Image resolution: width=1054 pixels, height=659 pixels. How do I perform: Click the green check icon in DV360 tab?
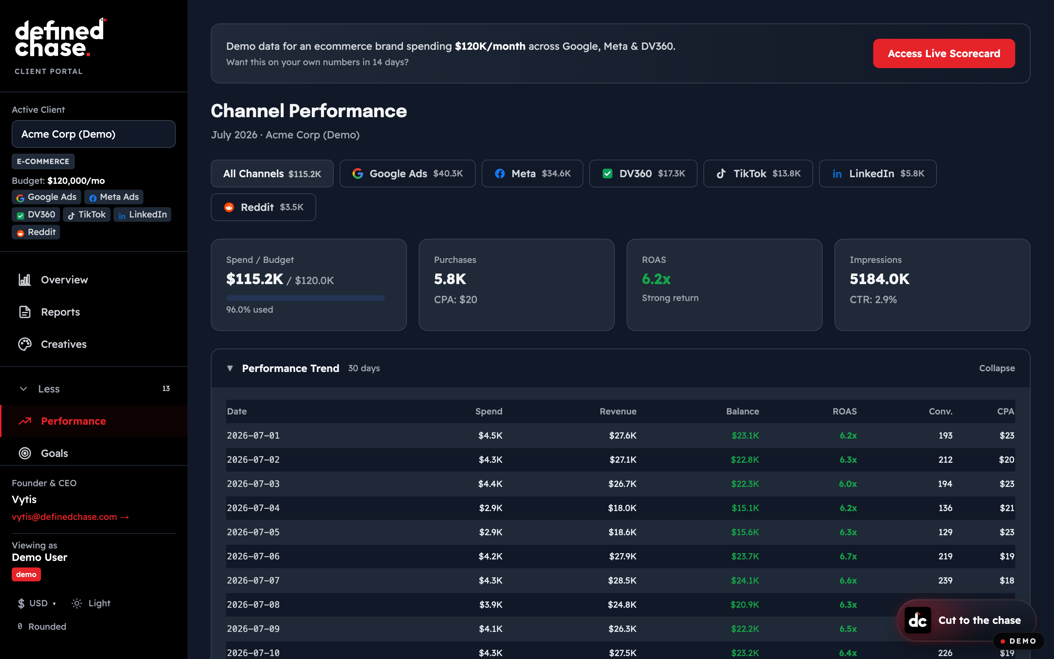pyautogui.click(x=607, y=174)
